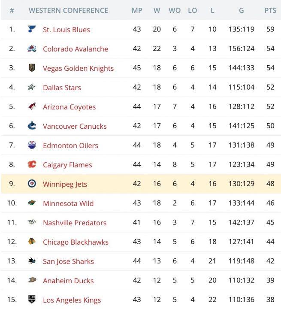This screenshot has width=281, height=309.
Task: Click the Colorado Avalanche logo icon
Action: [32, 48]
